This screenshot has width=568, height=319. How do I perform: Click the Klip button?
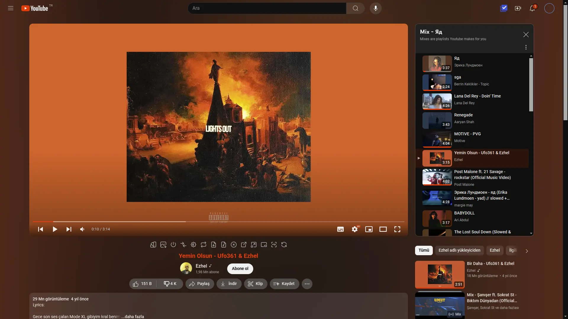point(256,284)
